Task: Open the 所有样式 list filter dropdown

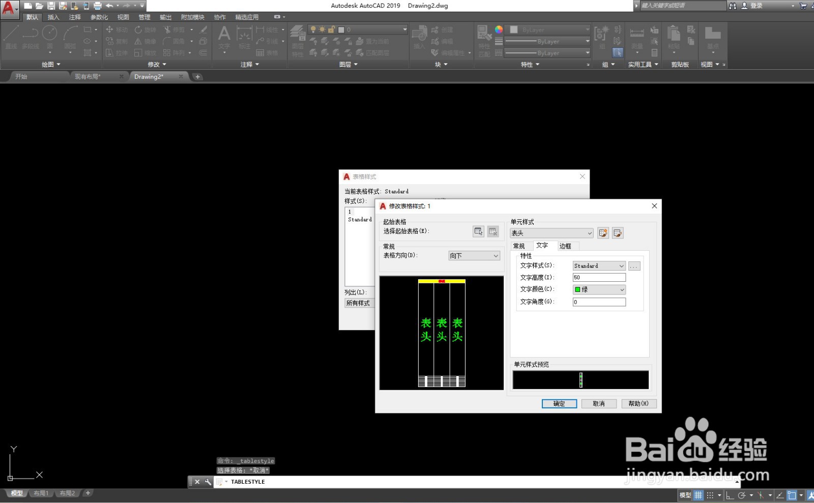Action: click(x=360, y=303)
